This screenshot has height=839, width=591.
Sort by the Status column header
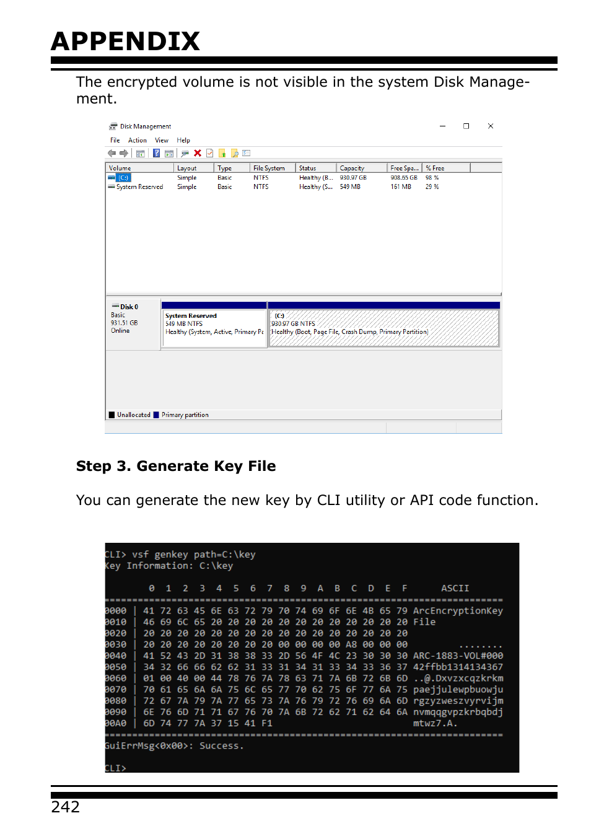pos(317,168)
